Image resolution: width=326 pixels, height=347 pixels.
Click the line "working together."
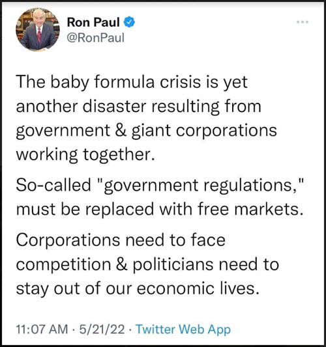(x=85, y=155)
